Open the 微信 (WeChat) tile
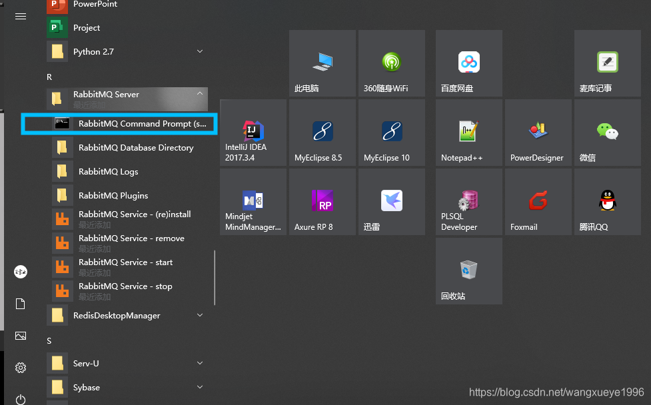 click(x=608, y=133)
